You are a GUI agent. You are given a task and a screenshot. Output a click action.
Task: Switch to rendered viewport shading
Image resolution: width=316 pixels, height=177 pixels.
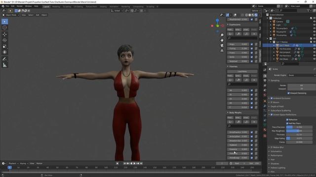256,15
